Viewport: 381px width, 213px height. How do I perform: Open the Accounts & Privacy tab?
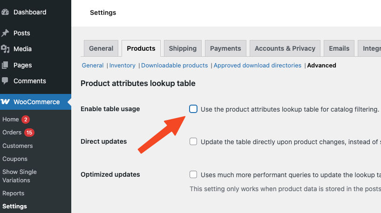[285, 48]
